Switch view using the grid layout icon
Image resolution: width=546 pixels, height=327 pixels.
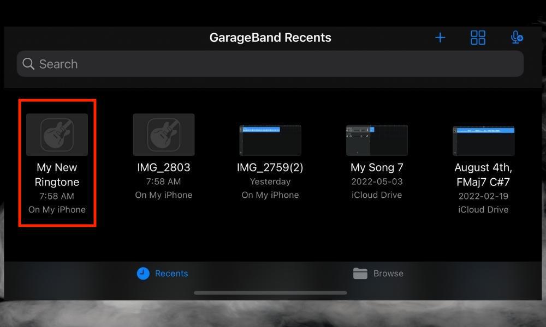478,38
